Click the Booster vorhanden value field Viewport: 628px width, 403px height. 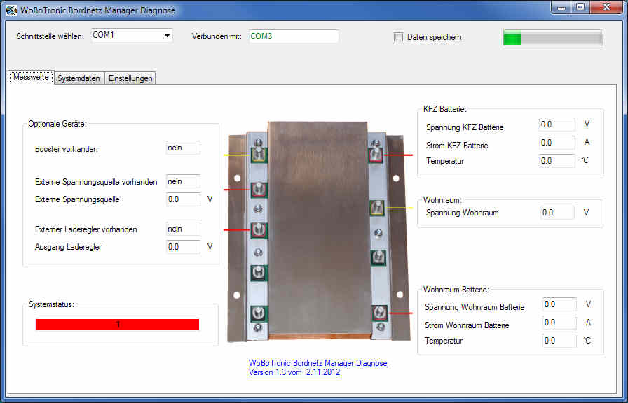183,148
